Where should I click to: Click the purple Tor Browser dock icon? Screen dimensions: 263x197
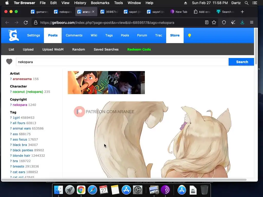click(x=165, y=190)
